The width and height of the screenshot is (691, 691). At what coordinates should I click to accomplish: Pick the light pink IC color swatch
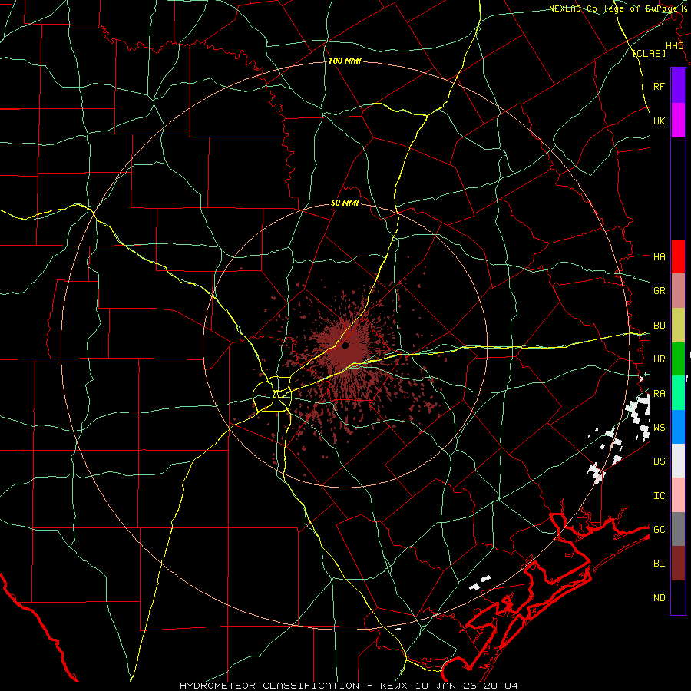(678, 495)
